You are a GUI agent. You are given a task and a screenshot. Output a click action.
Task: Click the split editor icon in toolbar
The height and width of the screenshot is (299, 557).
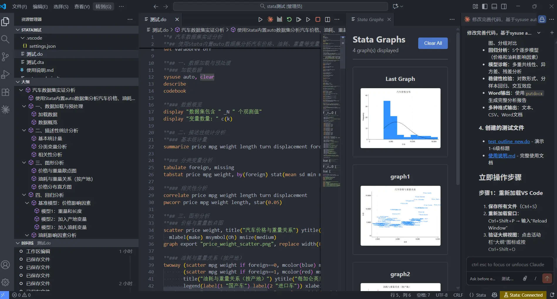pos(328,19)
